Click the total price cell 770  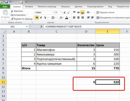pyautogui.click(x=108, y=68)
